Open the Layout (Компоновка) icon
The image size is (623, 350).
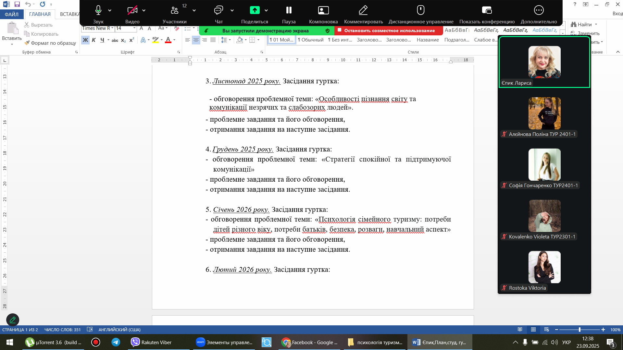[x=323, y=11]
